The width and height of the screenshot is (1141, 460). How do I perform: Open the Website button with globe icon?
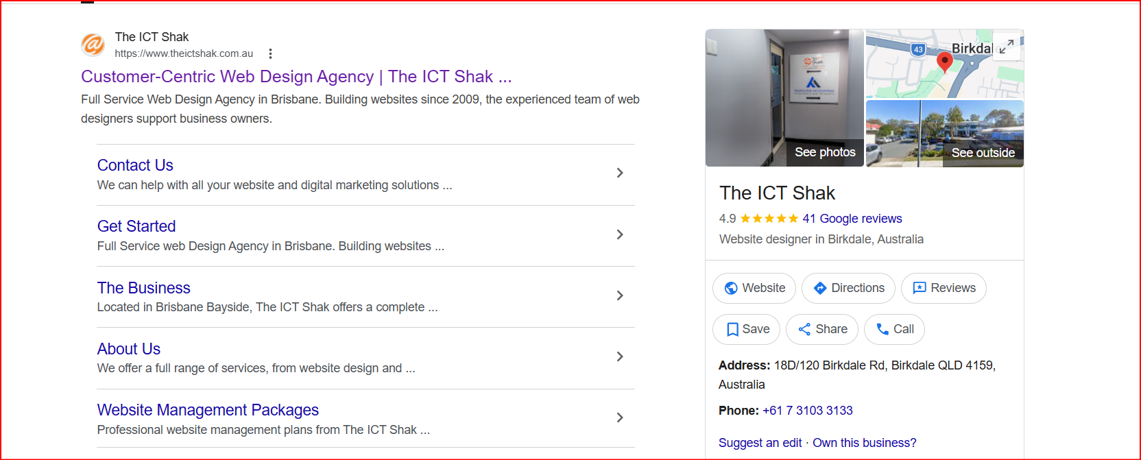click(x=754, y=288)
